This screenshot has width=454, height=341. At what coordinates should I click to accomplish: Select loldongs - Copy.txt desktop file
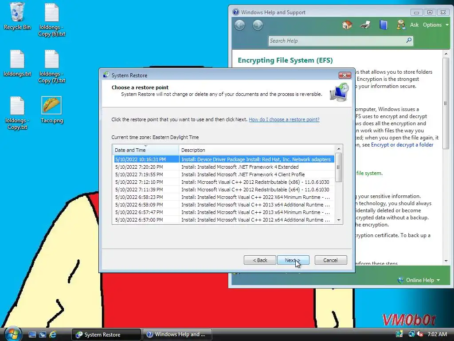tap(17, 113)
